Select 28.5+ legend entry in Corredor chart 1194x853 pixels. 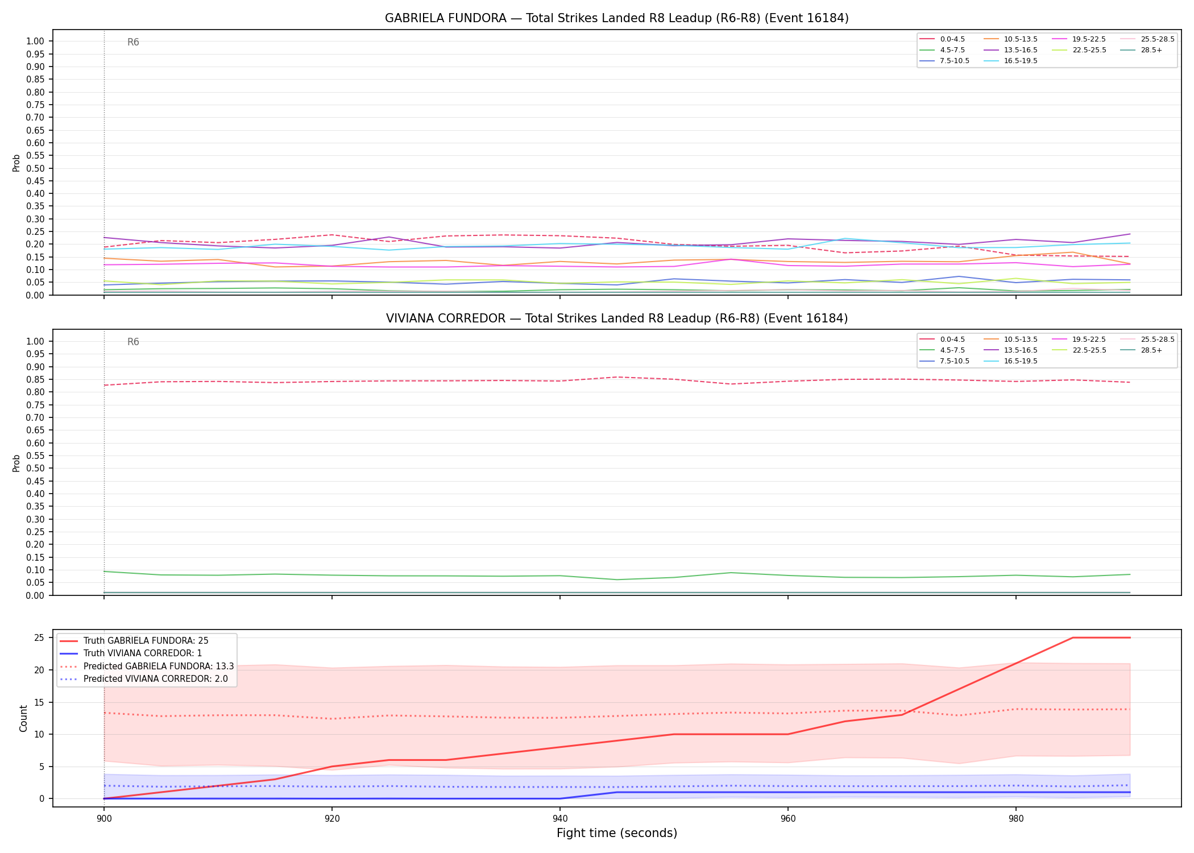click(x=1142, y=350)
